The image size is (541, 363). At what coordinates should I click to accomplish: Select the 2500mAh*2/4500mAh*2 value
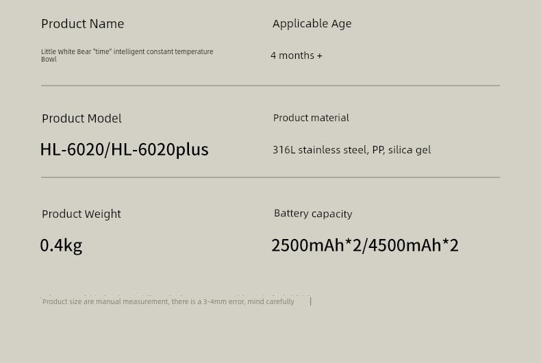[365, 245]
